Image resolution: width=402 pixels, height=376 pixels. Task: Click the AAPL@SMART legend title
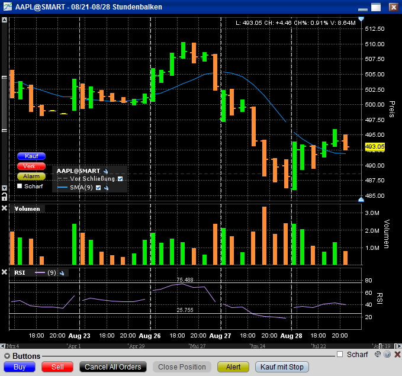78,171
